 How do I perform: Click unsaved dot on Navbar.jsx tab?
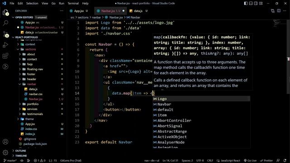[124, 11]
